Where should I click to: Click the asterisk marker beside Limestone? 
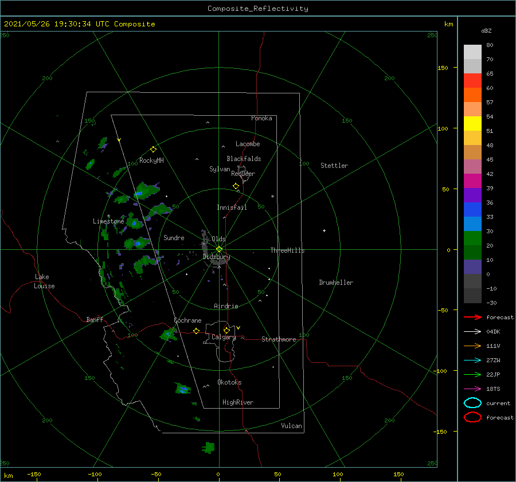coord(108,216)
